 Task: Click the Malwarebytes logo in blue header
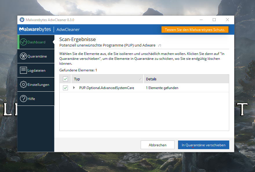coord(35,29)
